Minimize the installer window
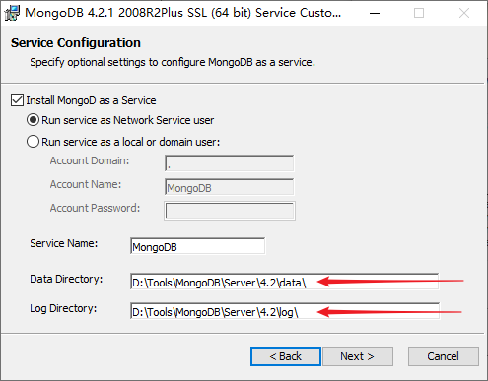Viewport: 488px width, 381px height. pos(375,13)
